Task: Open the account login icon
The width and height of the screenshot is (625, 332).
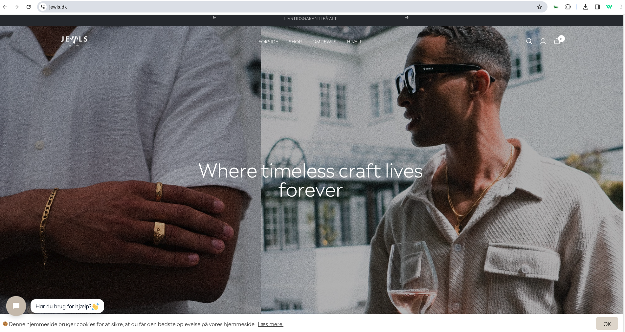Action: pos(543,41)
